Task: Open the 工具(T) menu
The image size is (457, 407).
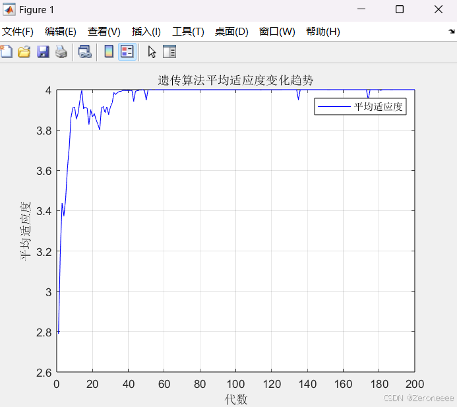Action: pyautogui.click(x=188, y=32)
